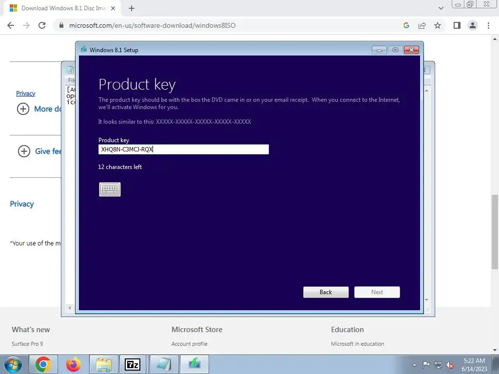Click the browser page scroll up arrow
The height and width of the screenshot is (374, 499).
coord(495,39)
